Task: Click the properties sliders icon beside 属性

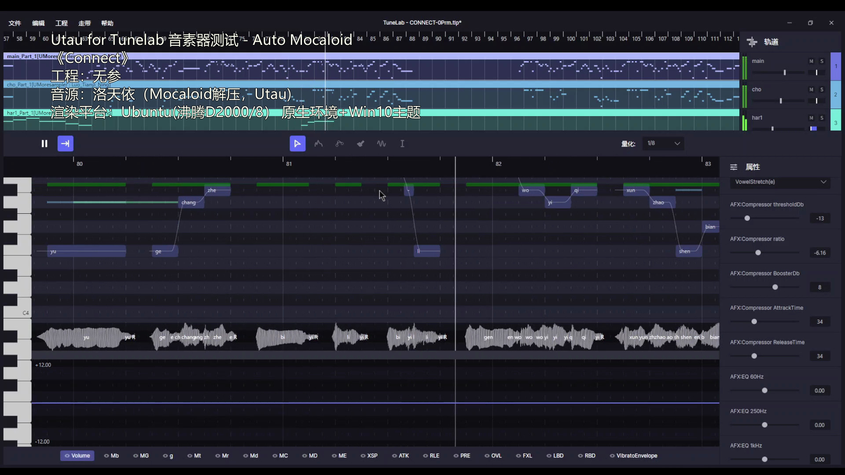Action: pyautogui.click(x=734, y=167)
